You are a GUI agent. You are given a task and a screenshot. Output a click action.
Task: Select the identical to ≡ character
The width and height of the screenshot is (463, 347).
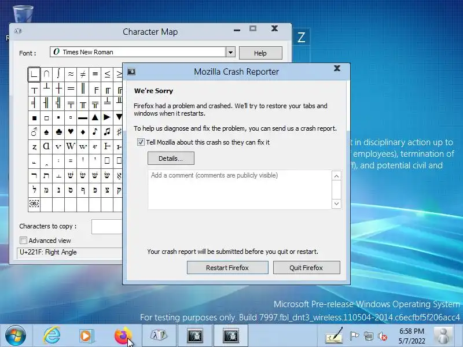[95, 74]
